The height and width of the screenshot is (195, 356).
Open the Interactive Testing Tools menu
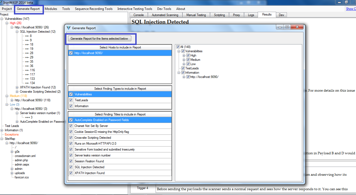click(x=135, y=9)
